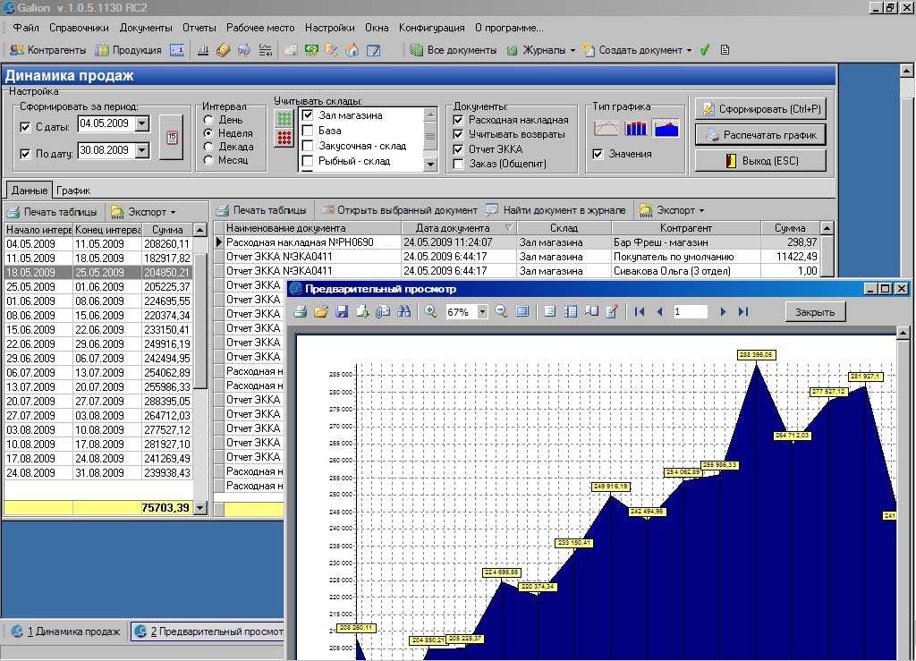The image size is (916, 661).
Task: Open Продукция from the main toolbar
Action: coord(129,50)
